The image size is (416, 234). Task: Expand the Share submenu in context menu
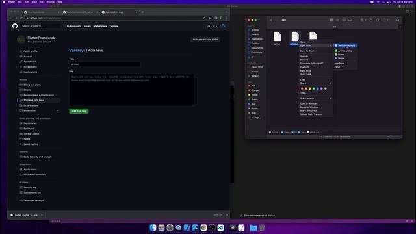315,83
